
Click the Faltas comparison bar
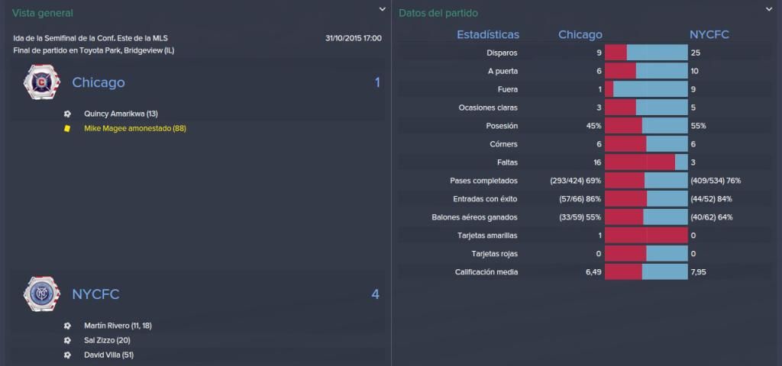pyautogui.click(x=646, y=162)
